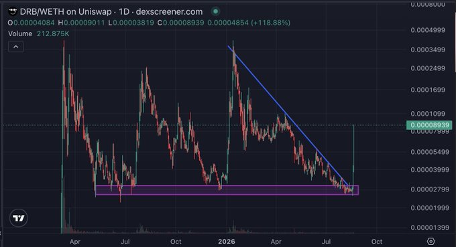
Task: Click the 0.0002499 price axis label
Action: [x=428, y=68]
